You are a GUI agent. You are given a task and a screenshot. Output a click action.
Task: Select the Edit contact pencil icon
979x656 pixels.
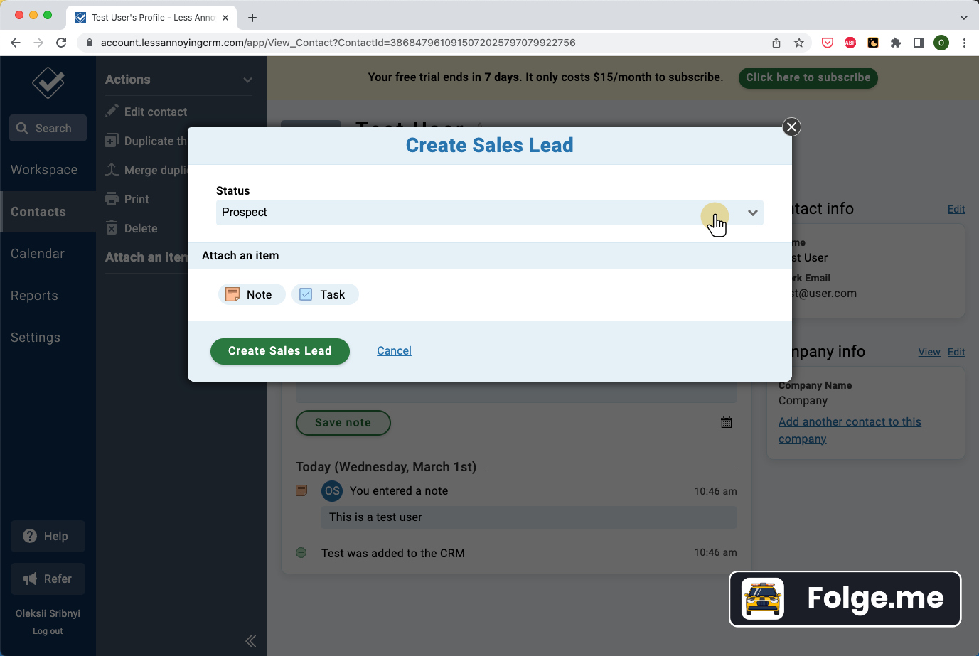(x=112, y=111)
